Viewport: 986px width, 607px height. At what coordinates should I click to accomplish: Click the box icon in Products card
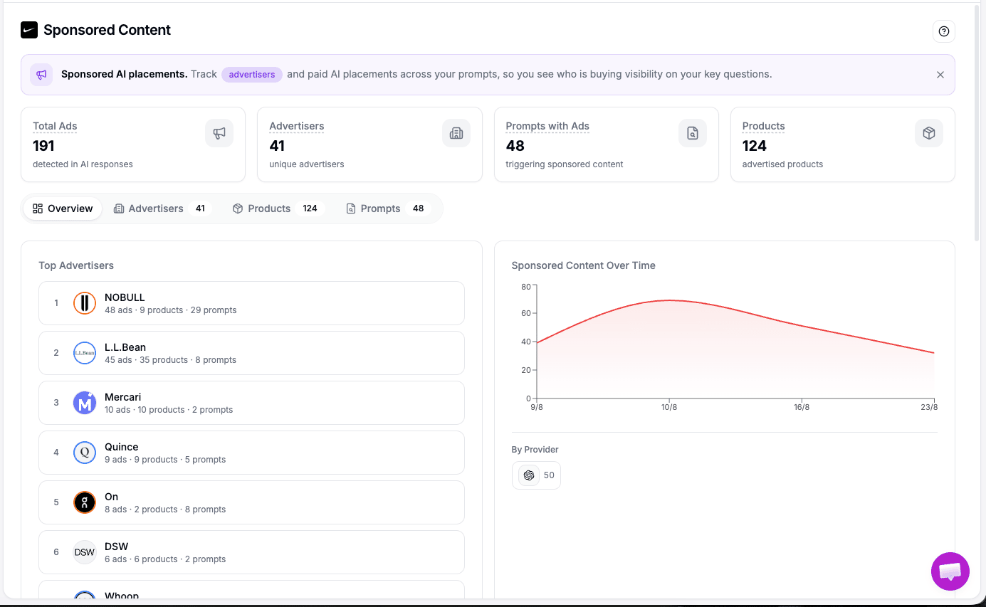pyautogui.click(x=928, y=133)
